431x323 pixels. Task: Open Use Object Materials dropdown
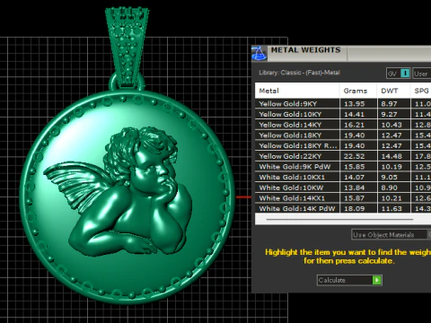click(x=391, y=235)
